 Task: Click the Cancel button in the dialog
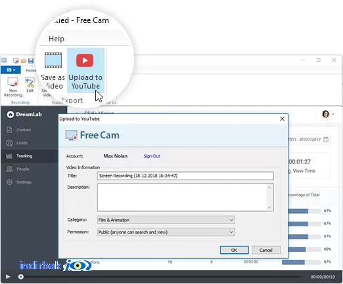266,250
